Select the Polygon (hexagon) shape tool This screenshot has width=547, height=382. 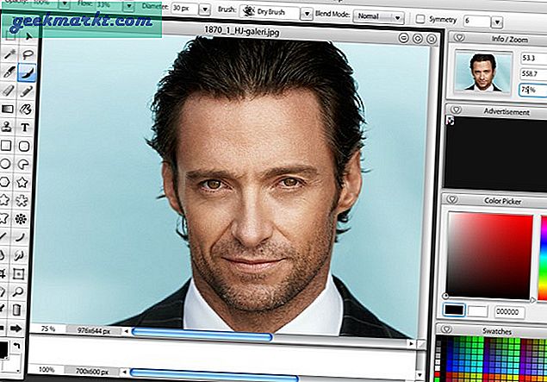coord(4,182)
